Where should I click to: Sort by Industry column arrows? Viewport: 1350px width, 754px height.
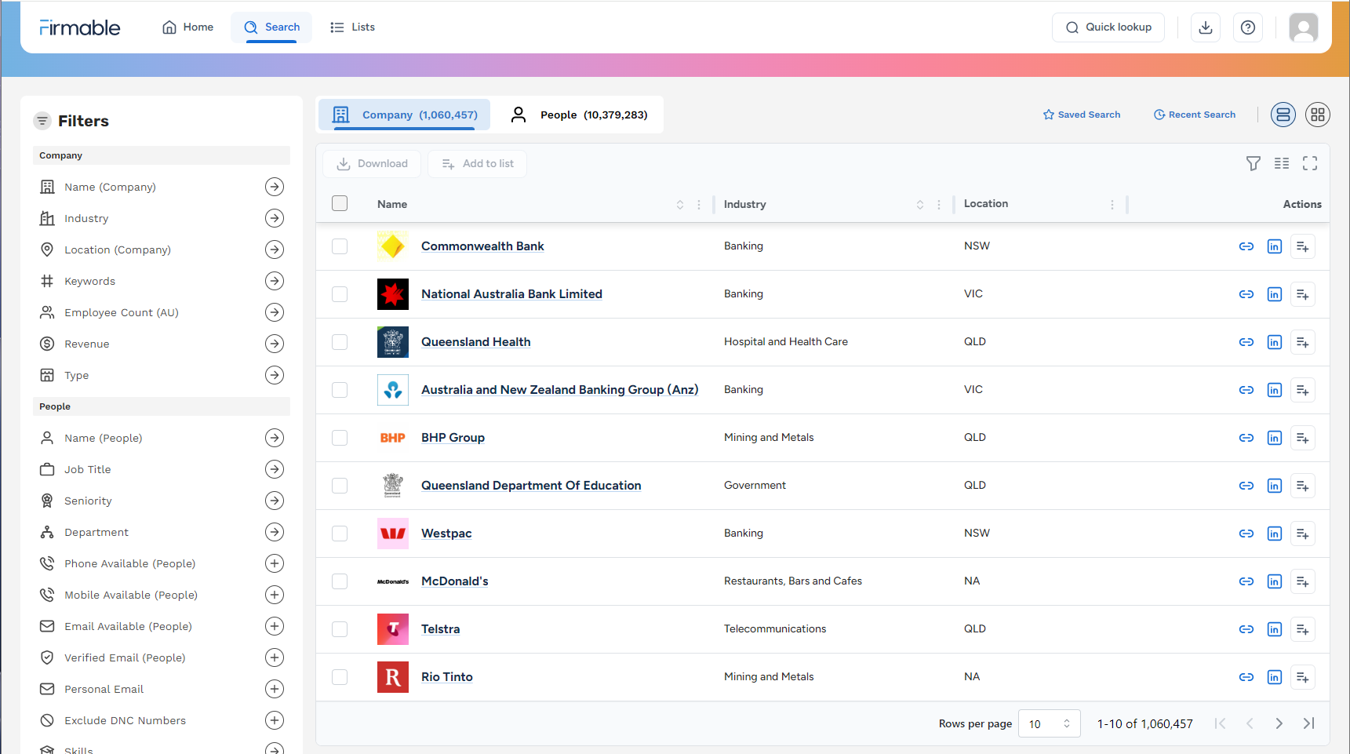(920, 205)
